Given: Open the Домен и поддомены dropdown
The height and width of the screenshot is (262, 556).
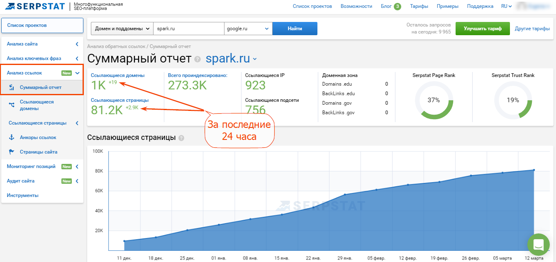Looking at the screenshot, I should coord(122,29).
